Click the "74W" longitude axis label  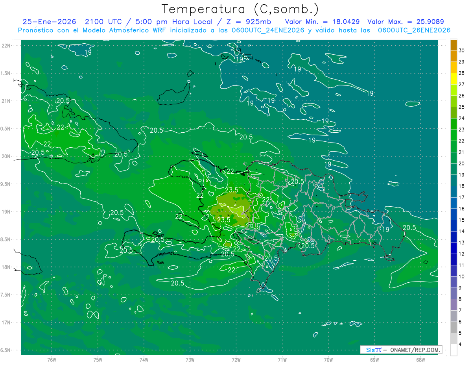point(144,359)
